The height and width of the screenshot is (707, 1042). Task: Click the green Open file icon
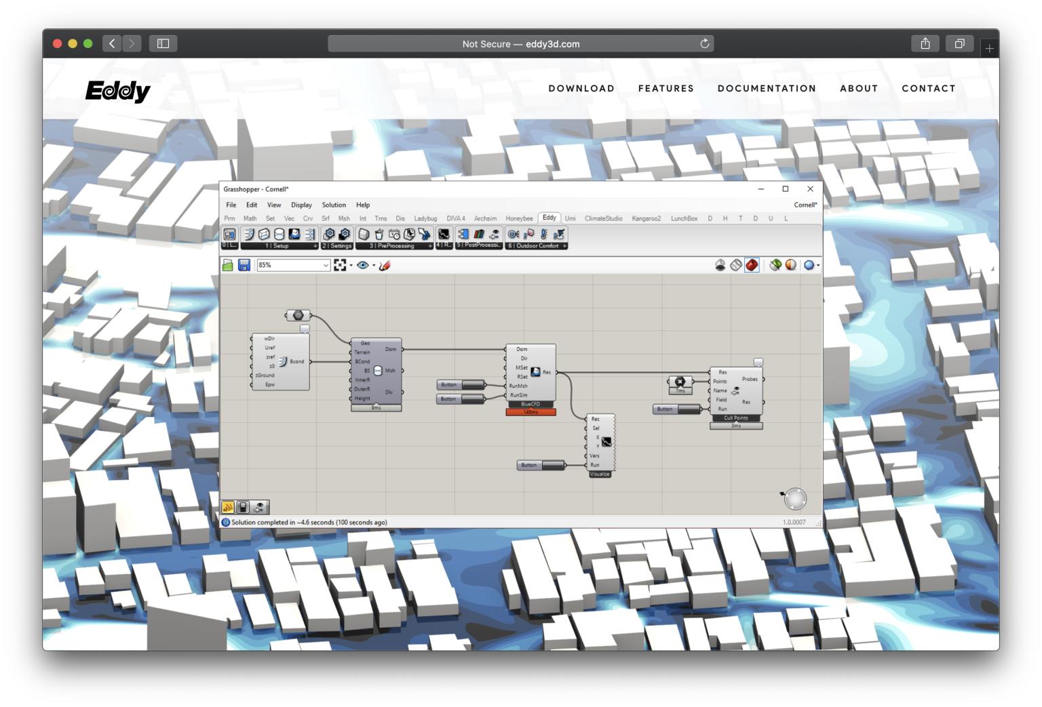[x=229, y=265]
